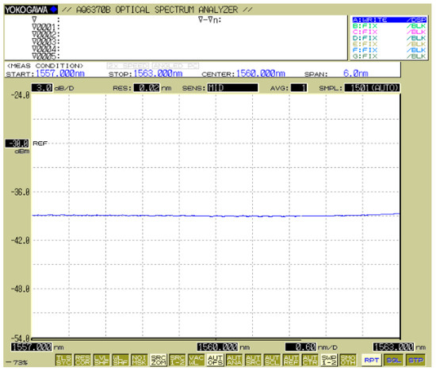Click the LVL SHF status icon
Screen dimensions: 436x371
click(101, 360)
